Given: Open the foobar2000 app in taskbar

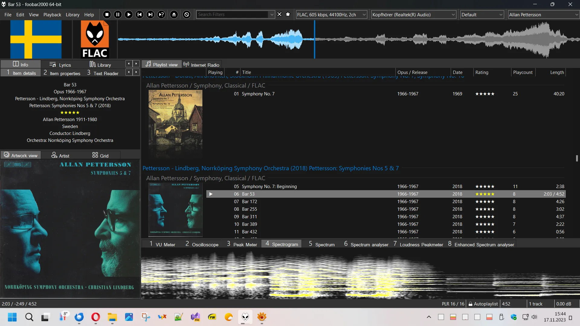Looking at the screenshot, I should (245, 317).
